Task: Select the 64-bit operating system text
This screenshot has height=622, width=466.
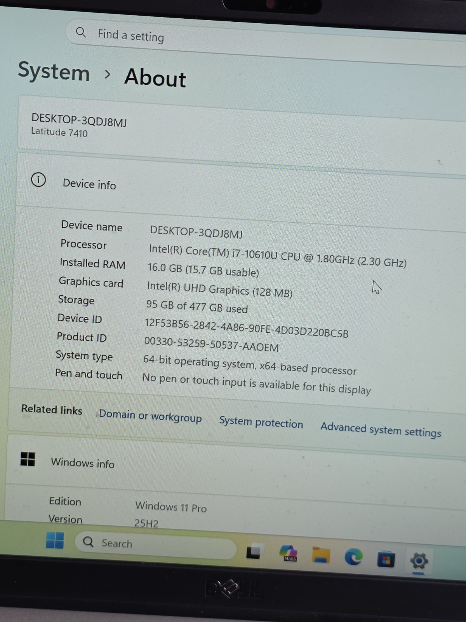Action: pos(250,365)
